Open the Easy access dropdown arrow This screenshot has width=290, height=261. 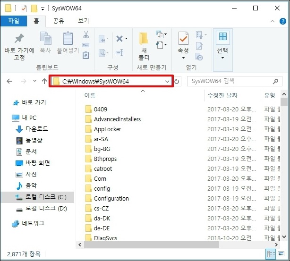(x=165, y=44)
